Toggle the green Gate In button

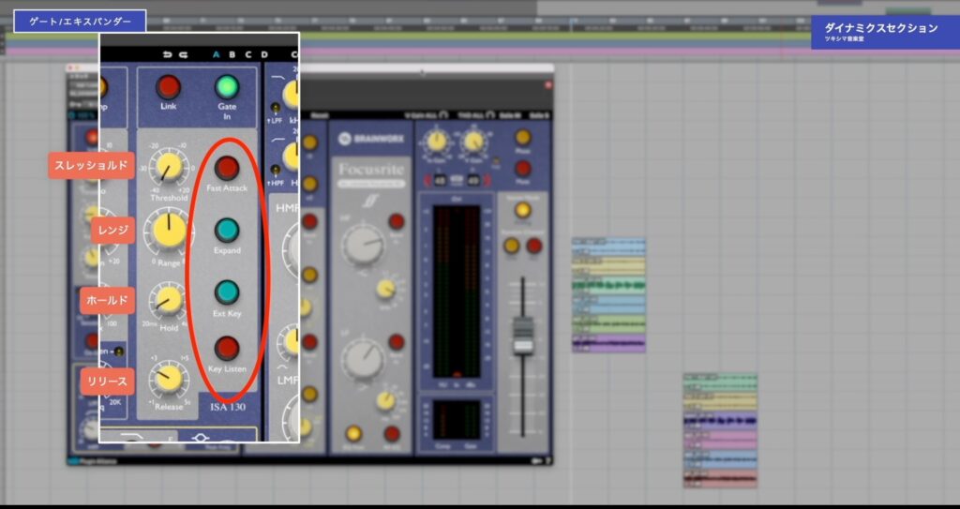pos(227,87)
